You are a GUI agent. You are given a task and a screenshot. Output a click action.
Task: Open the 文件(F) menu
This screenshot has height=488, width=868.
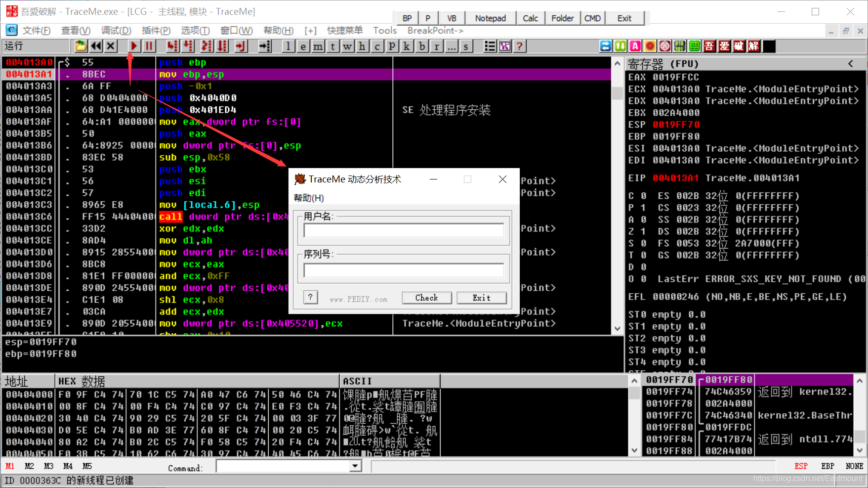(37, 31)
